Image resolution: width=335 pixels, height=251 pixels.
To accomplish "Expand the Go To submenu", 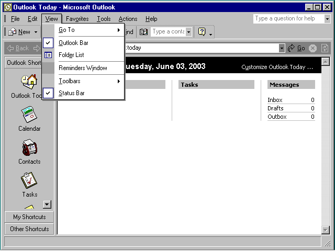I will [83, 30].
